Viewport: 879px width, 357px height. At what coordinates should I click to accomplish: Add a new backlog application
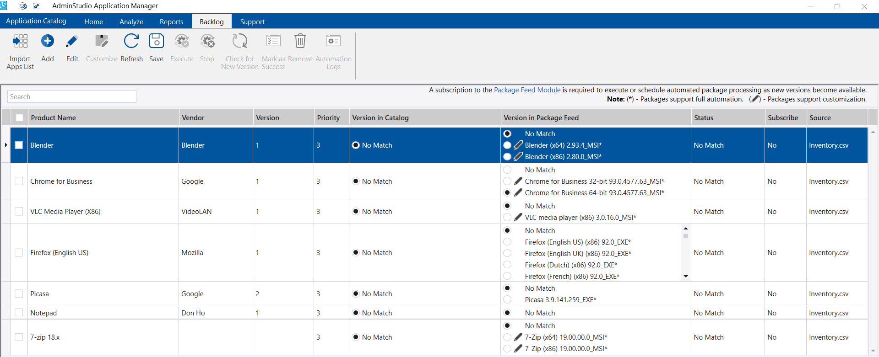(x=48, y=42)
